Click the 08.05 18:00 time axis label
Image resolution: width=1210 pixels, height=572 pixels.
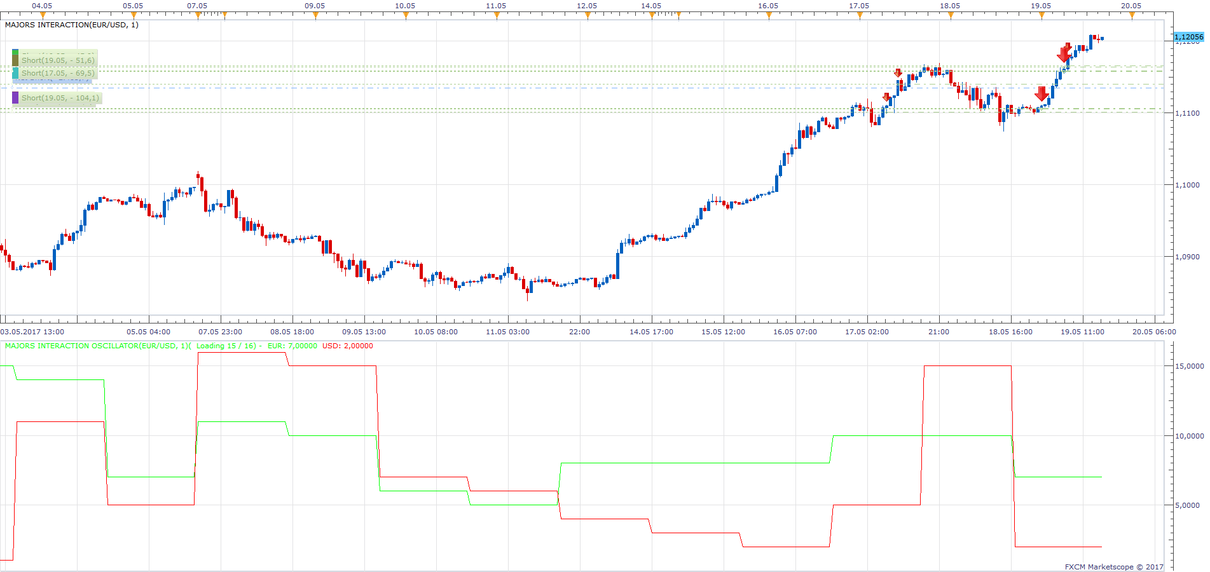[x=292, y=332]
